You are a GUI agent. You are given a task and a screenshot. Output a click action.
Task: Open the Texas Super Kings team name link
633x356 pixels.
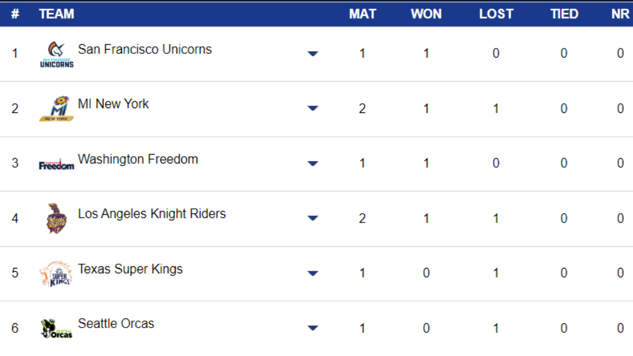(130, 269)
